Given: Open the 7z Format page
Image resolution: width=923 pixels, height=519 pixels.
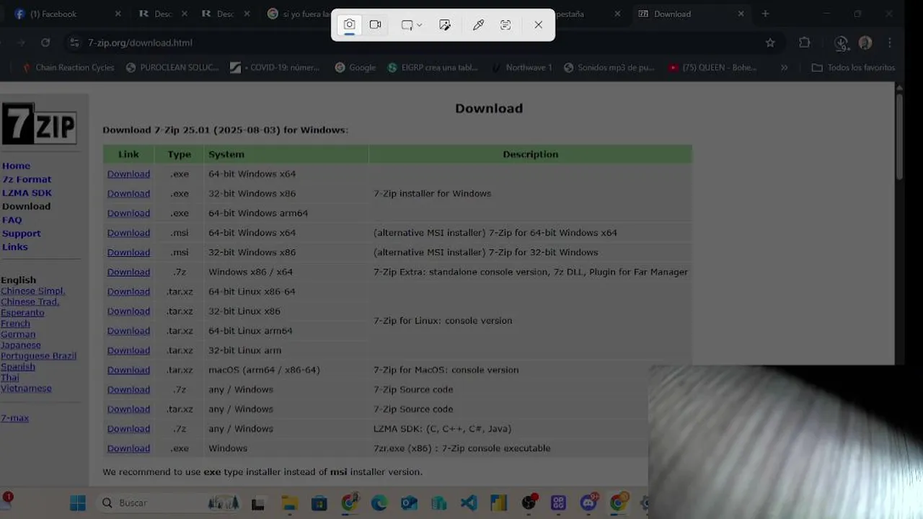Looking at the screenshot, I should (x=27, y=179).
